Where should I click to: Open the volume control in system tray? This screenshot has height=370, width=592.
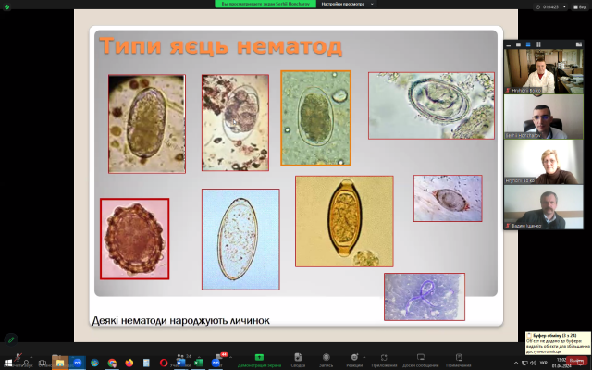[533, 364]
